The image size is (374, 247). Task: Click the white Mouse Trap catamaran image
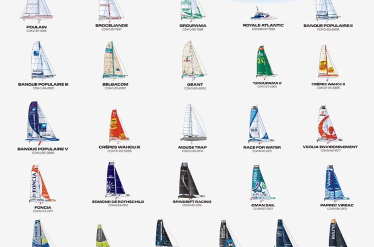[194, 124]
